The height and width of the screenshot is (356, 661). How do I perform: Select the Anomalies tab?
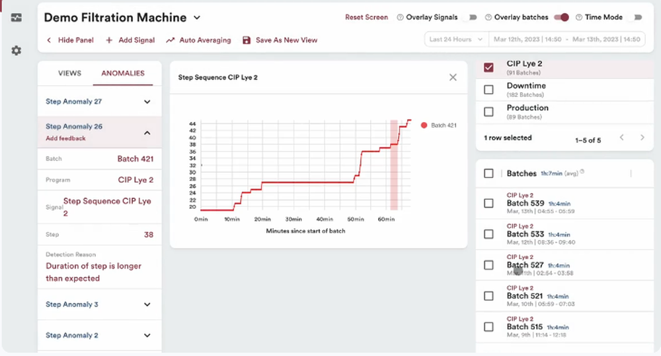[x=122, y=73]
